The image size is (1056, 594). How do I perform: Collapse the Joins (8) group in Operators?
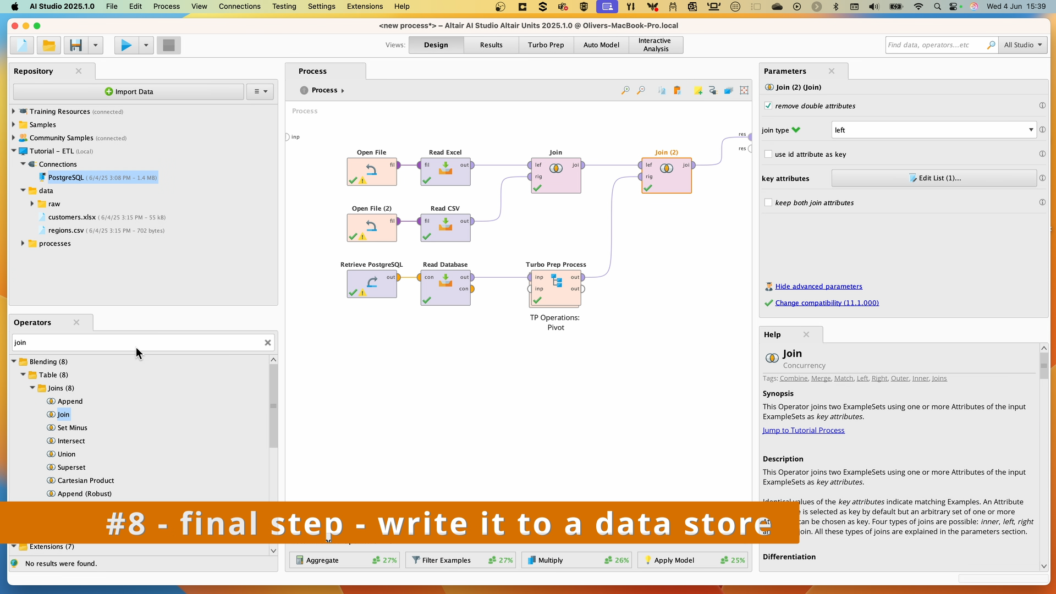click(33, 388)
